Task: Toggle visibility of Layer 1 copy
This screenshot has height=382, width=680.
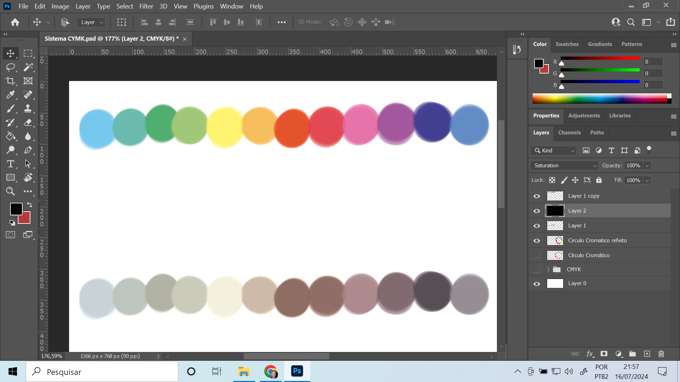Action: (x=537, y=196)
